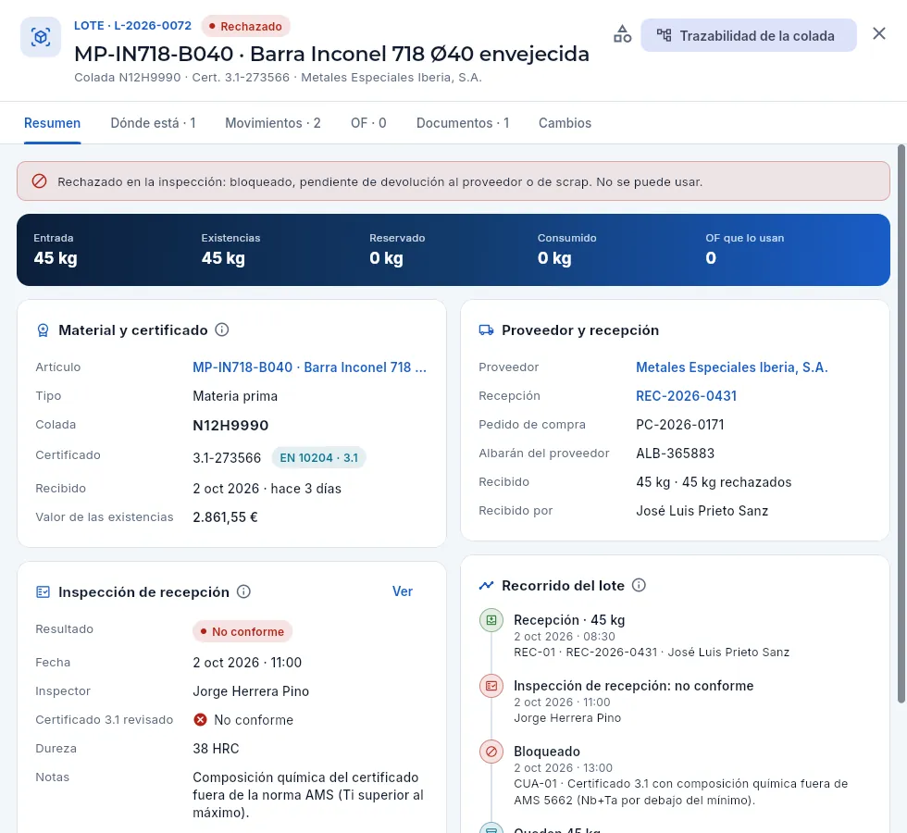Click the Bloqueado timeline event icon
The image size is (907, 833).
[x=491, y=752]
